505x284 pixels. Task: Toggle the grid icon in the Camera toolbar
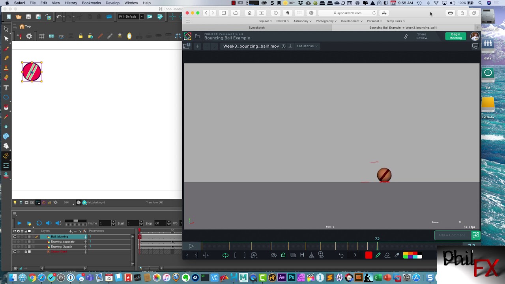click(41, 36)
